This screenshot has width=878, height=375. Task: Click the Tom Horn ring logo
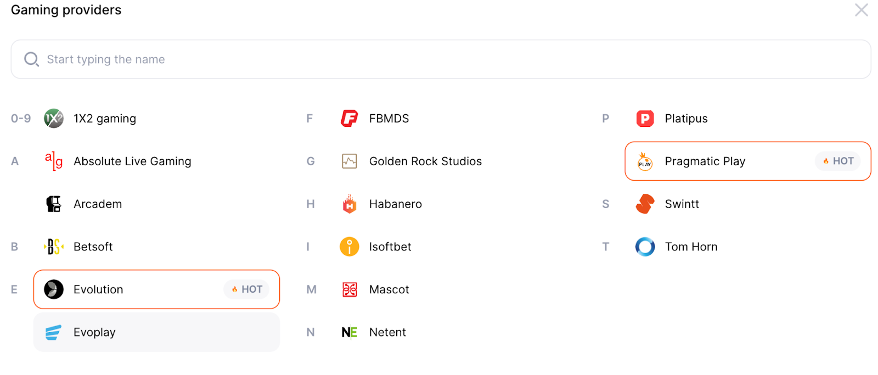645,247
